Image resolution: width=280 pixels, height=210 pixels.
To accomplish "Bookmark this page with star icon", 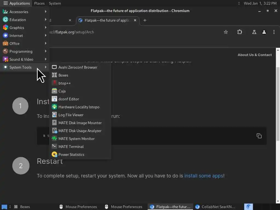I will pyautogui.click(x=226, y=32).
